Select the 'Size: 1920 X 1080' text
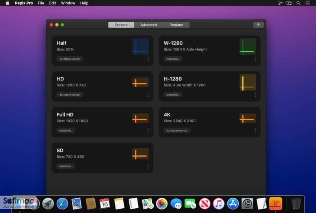The width and height of the screenshot is (316, 213). [x=72, y=121]
